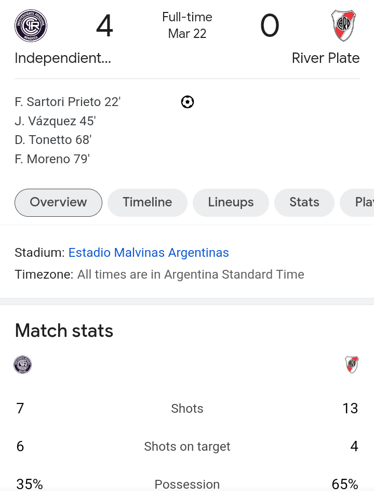Select goal scorer F. Moreno 79'
The height and width of the screenshot is (497, 374).
tap(52, 159)
